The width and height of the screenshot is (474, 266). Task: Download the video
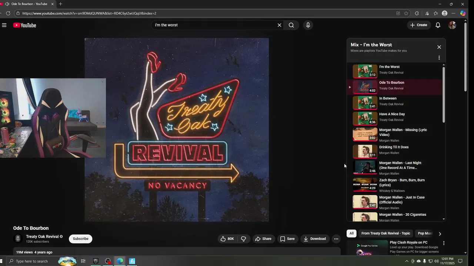(x=315, y=239)
